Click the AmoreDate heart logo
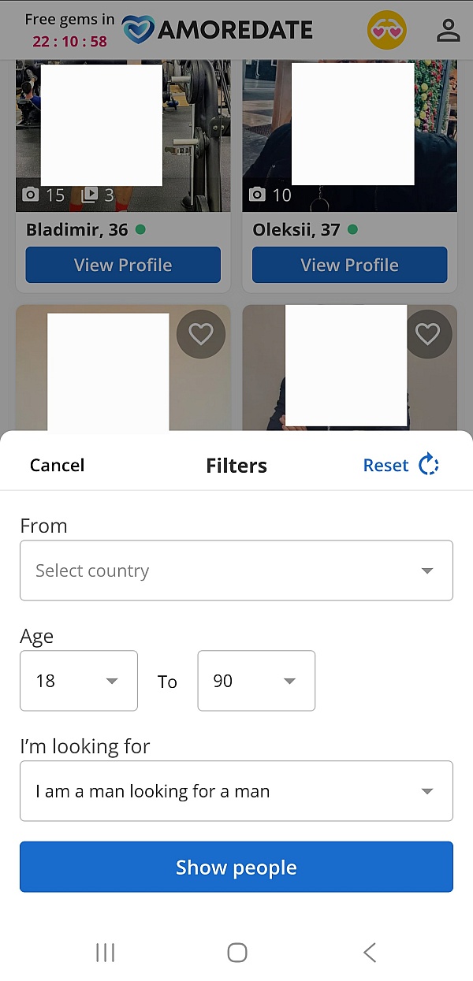The image size is (473, 981). (x=139, y=30)
